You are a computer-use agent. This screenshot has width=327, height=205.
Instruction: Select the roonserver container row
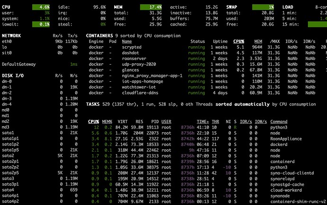207,59
